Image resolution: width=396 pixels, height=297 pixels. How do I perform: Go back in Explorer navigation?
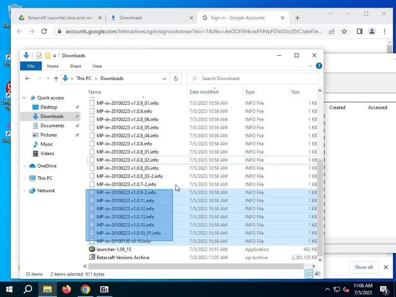point(27,79)
